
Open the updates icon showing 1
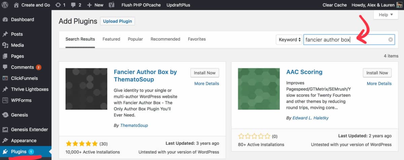click(58, 5)
